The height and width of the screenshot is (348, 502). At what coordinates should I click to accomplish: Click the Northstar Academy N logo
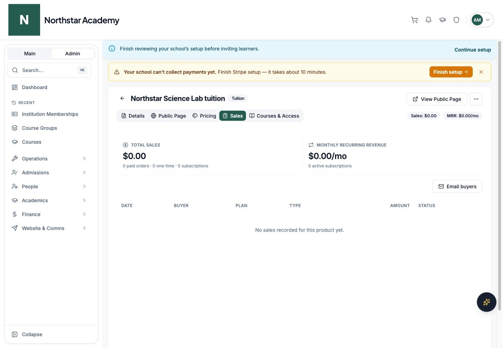[x=24, y=20]
